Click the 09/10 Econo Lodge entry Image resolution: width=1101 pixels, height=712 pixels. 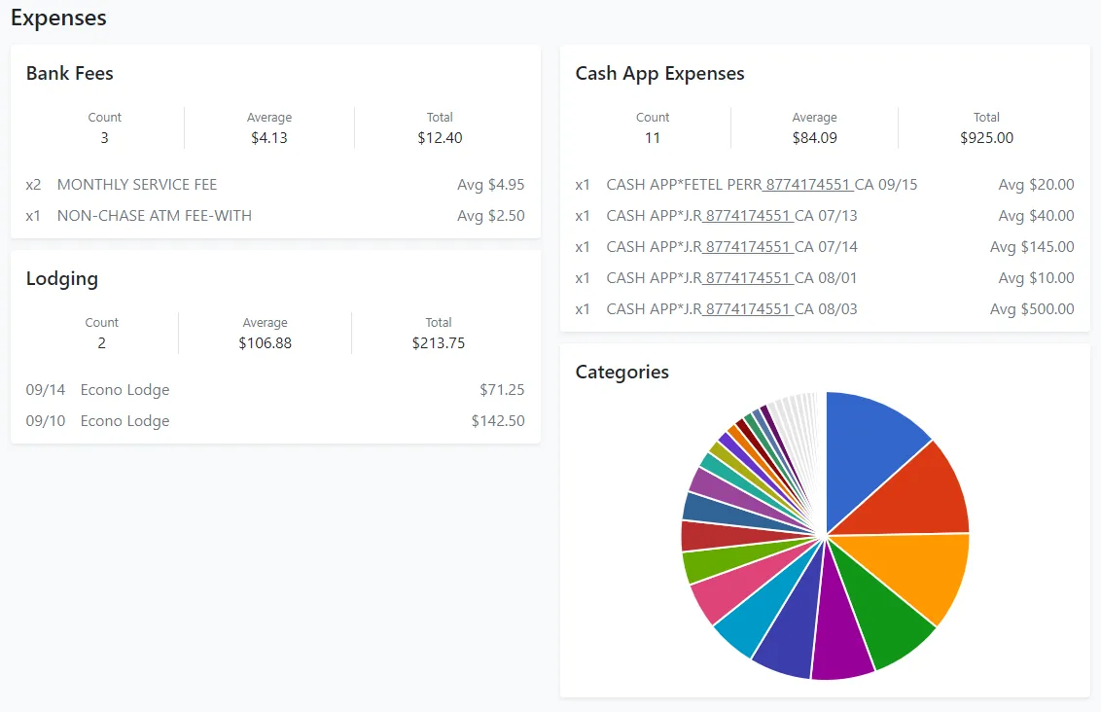[124, 421]
